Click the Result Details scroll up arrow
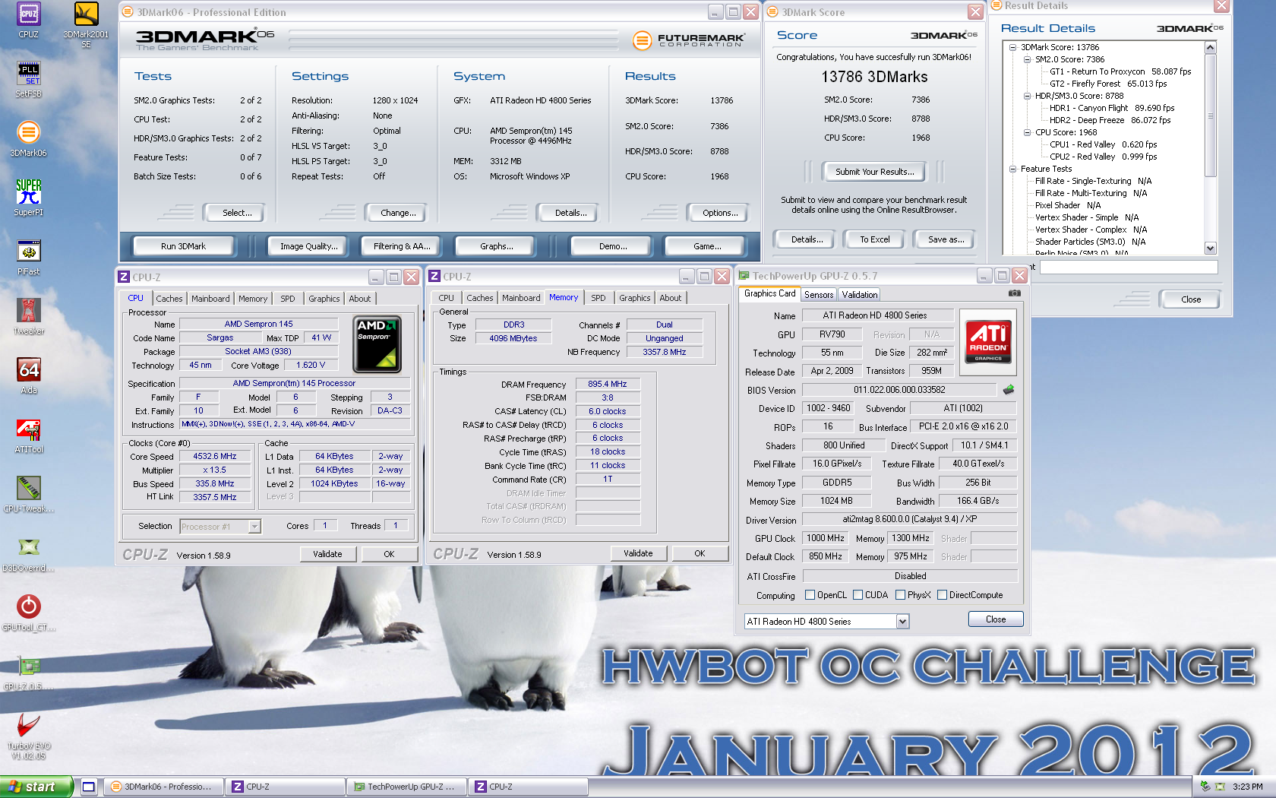This screenshot has height=798, width=1276. pyautogui.click(x=1211, y=48)
